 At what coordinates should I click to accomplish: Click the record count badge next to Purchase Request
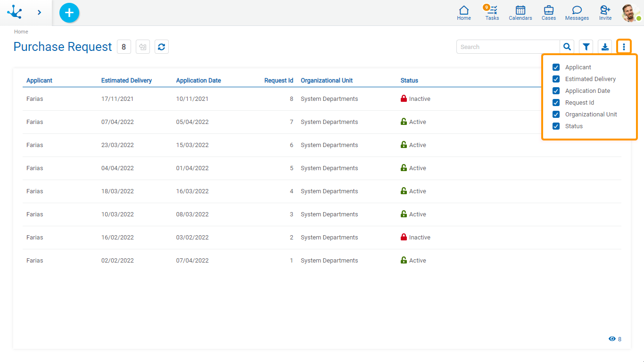pyautogui.click(x=124, y=47)
